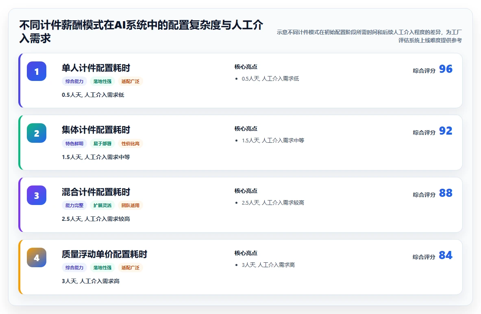
Task: Click the page title 不同计件薪酬模式
Action: [x=141, y=31]
